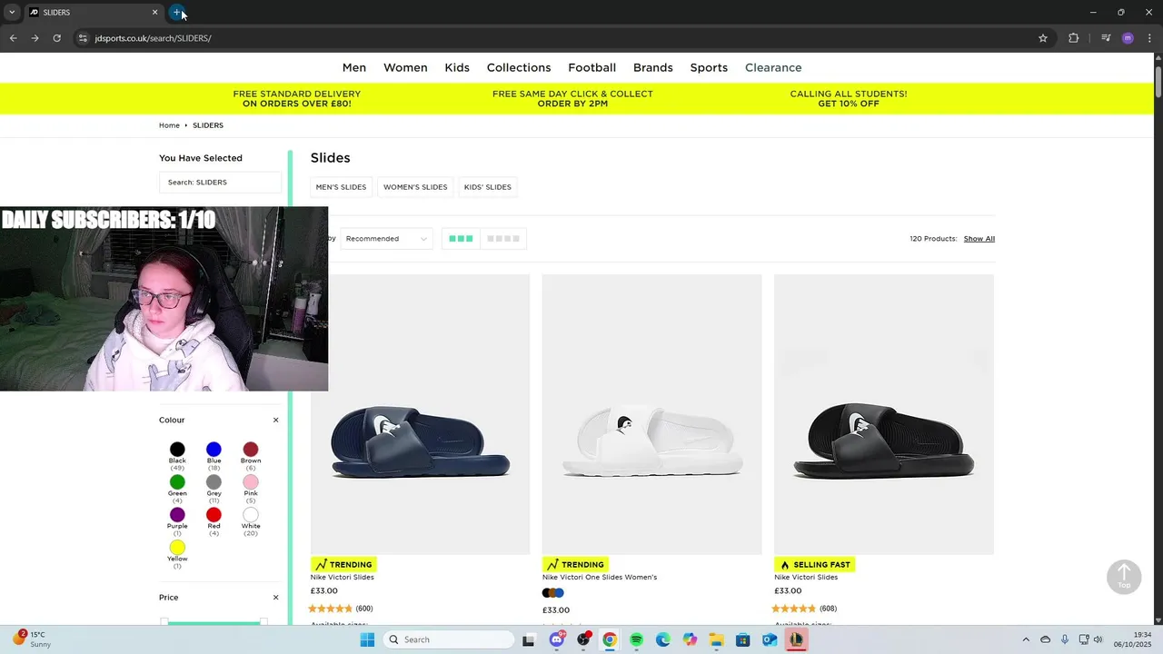The height and width of the screenshot is (654, 1163).
Task: Filter by Grey colour swatch
Action: (214, 482)
